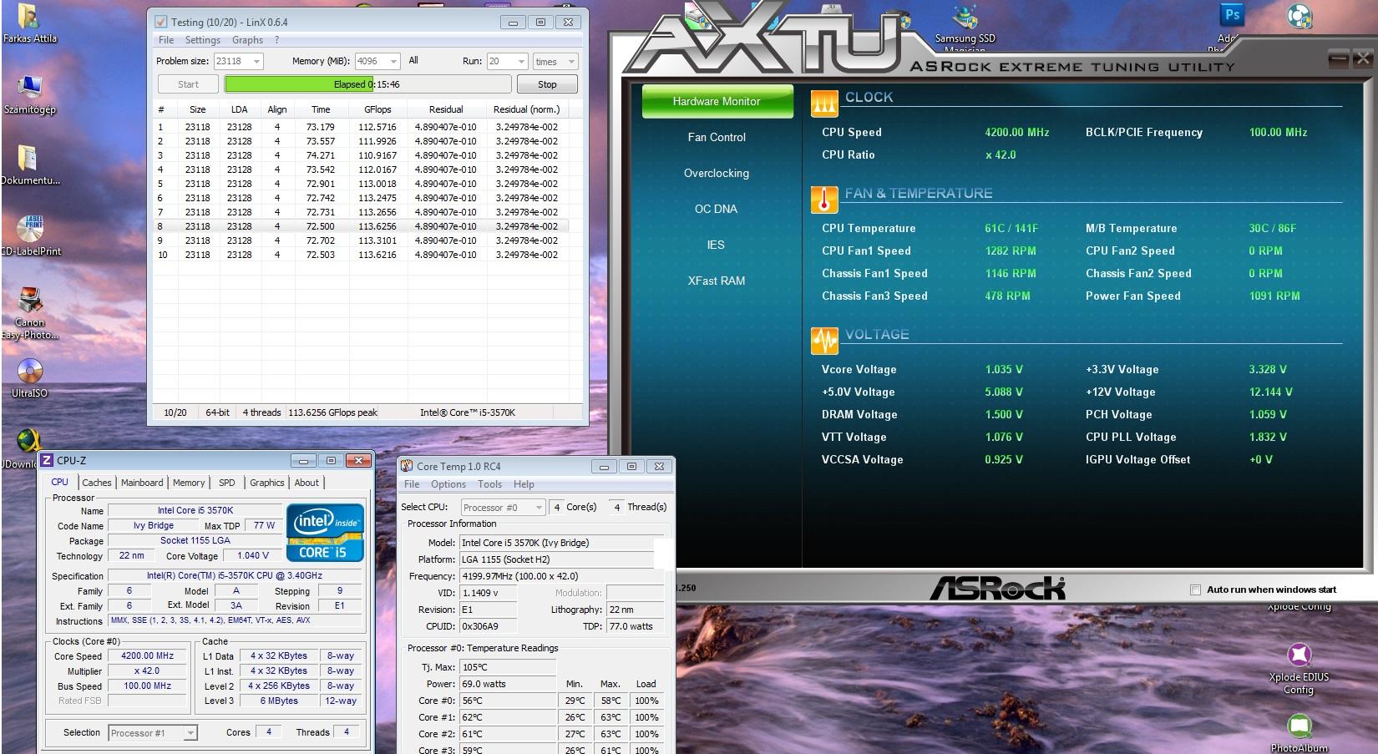The image size is (1378, 754).
Task: Switch to the Caches tab in CPU-Z
Action: [97, 483]
